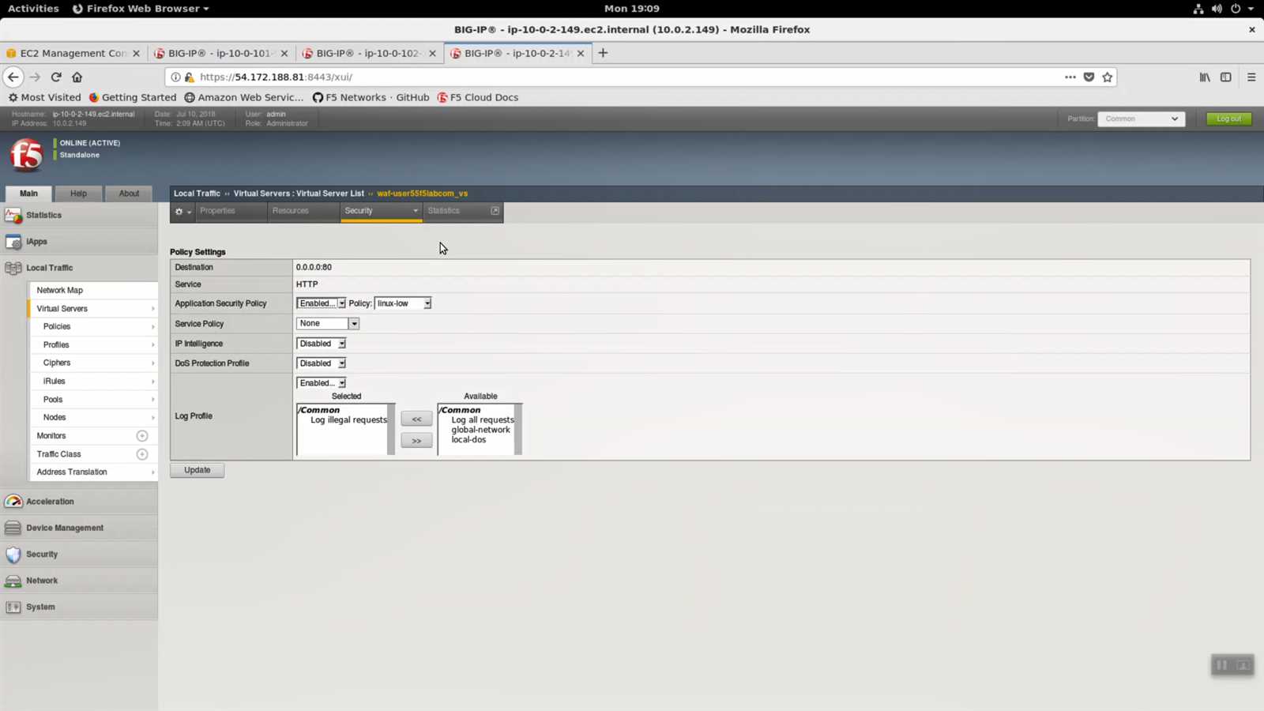Click the Security shield icon
Image resolution: width=1264 pixels, height=711 pixels.
[x=13, y=555]
